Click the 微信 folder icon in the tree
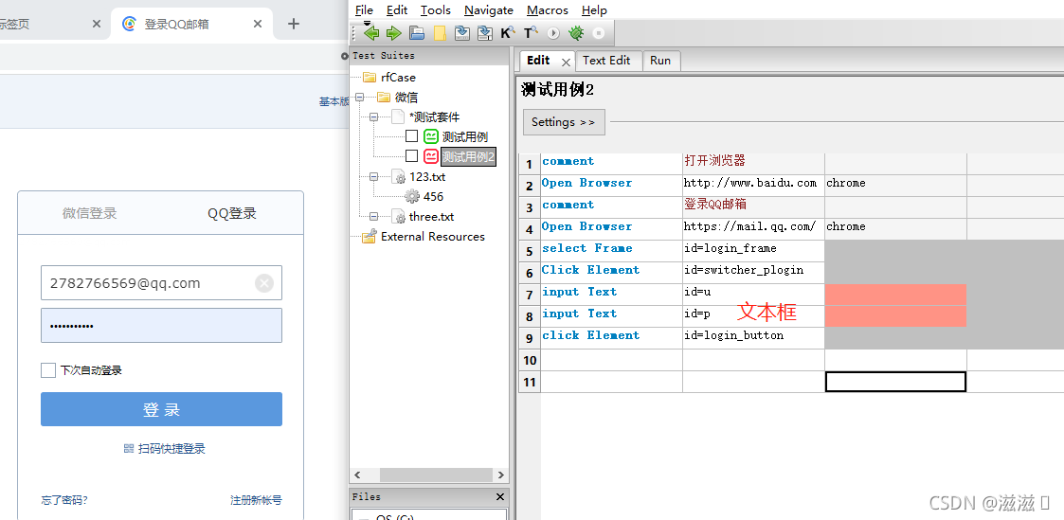 (x=384, y=97)
